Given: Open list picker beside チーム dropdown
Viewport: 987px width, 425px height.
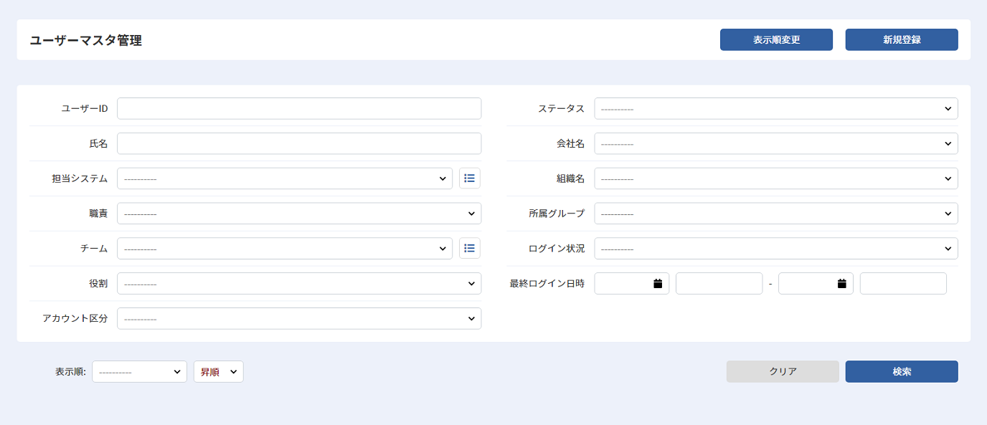Looking at the screenshot, I should [x=470, y=248].
